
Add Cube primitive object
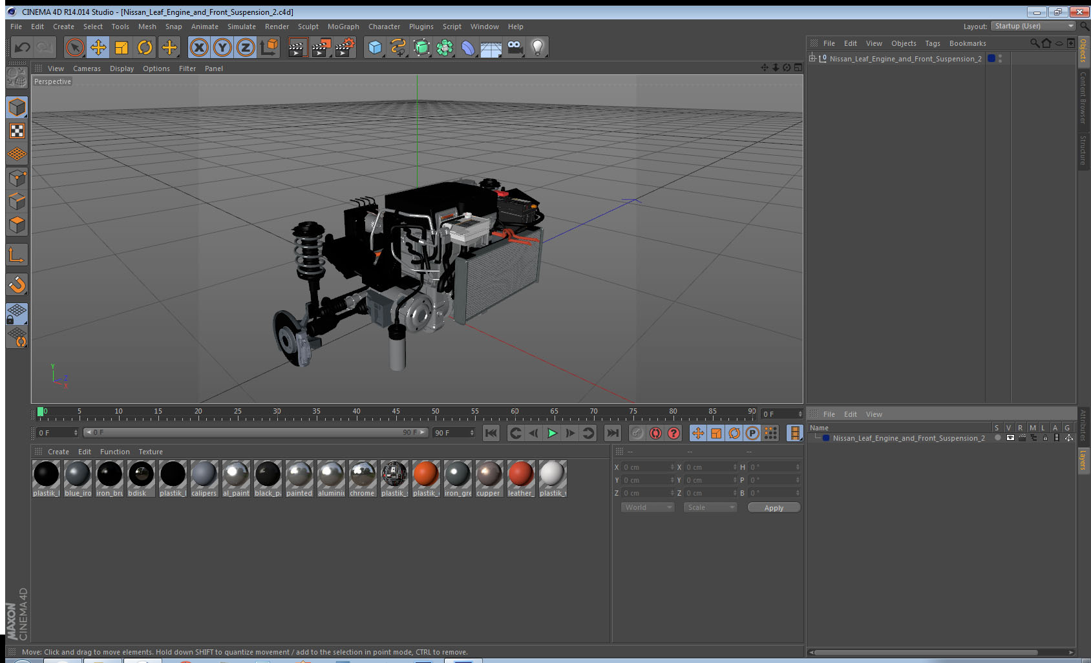point(375,47)
